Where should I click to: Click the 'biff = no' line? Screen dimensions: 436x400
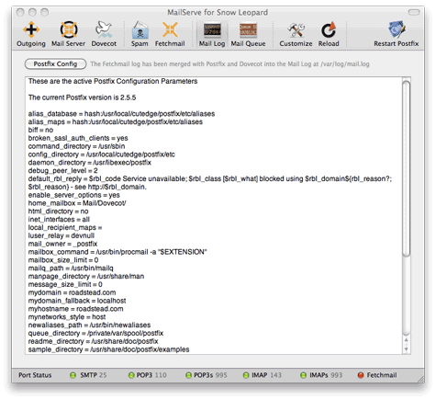(x=40, y=130)
